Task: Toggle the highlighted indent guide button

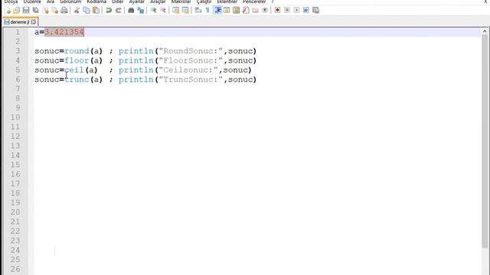Action: 217,10
